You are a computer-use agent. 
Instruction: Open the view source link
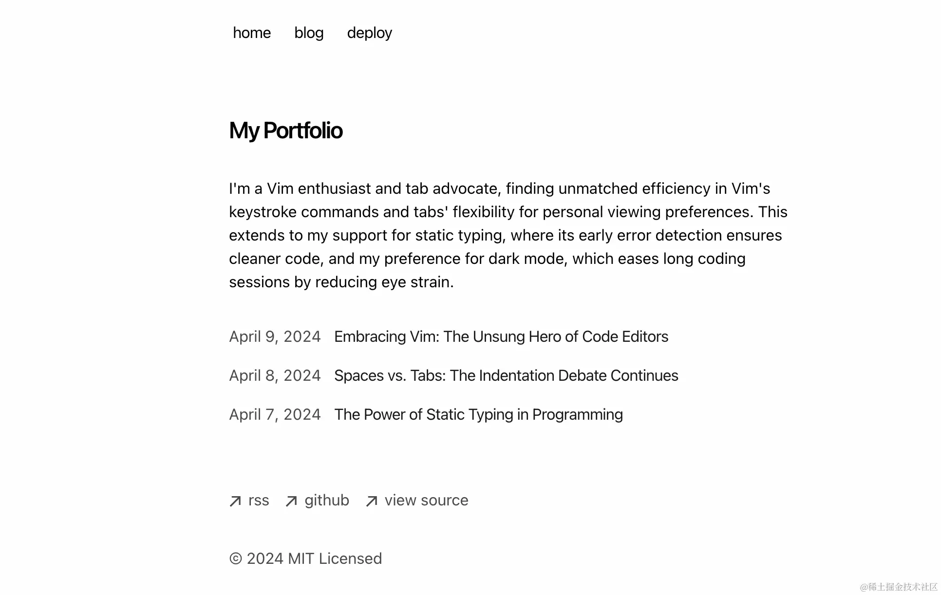point(426,500)
